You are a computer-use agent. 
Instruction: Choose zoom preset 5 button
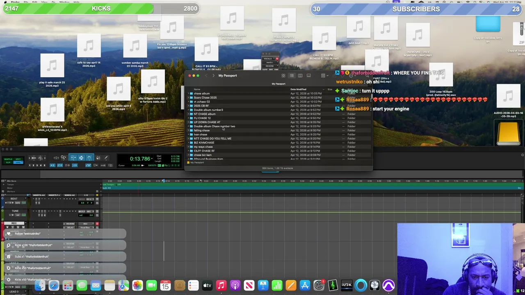(44, 165)
